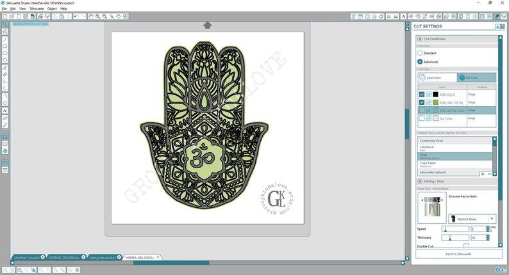
Task: Uncheck the RGB (148,178,58) layer checkbox
Action: (422, 102)
